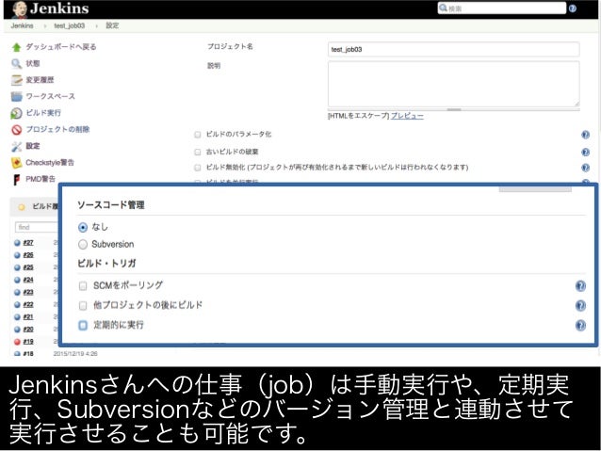Click ビルド実行 sidebar link
Image resolution: width=601 pixels, height=451 pixels.
tap(43, 113)
